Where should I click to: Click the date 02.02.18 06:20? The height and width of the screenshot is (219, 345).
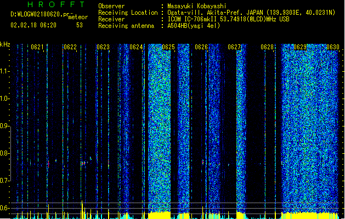coord(33,25)
